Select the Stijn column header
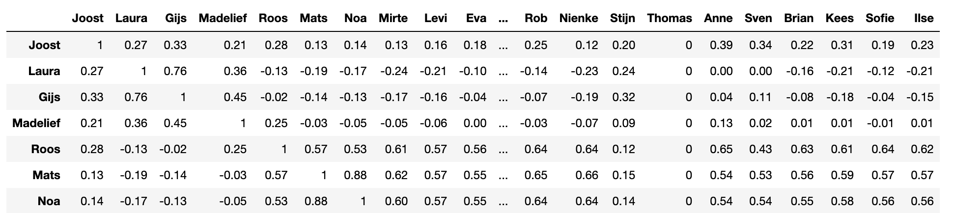This screenshot has height=213, width=955. [622, 19]
